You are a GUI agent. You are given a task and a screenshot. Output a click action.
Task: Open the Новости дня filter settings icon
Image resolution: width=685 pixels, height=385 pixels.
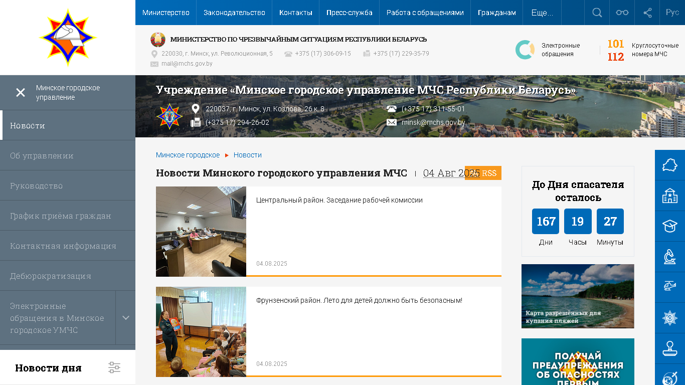click(114, 367)
